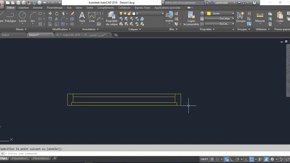Click the Table icon in Annotation panel
Viewport: 290px width, 163px height.
point(99,24)
